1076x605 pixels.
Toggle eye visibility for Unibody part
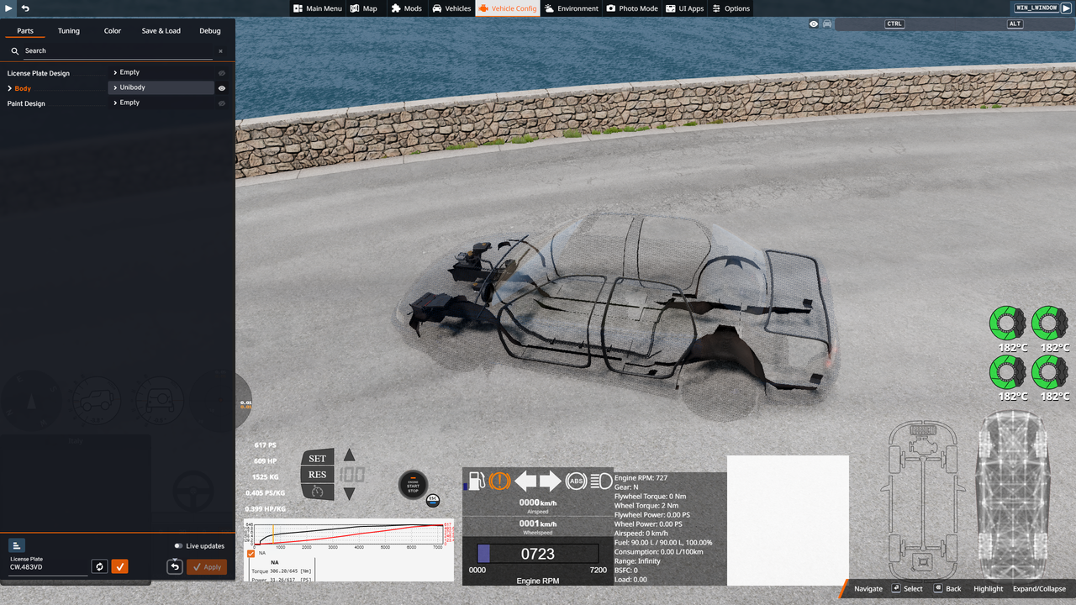pyautogui.click(x=222, y=88)
